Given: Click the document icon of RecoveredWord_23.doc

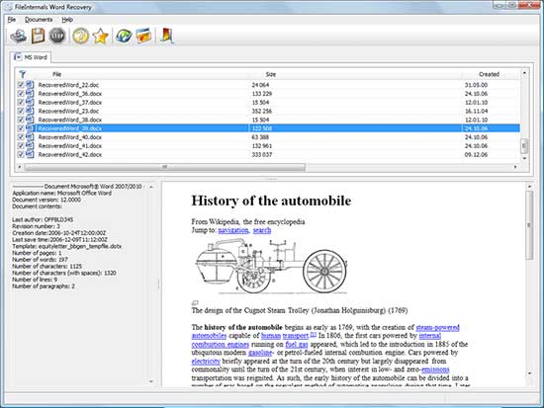Looking at the screenshot, I should coord(30,111).
